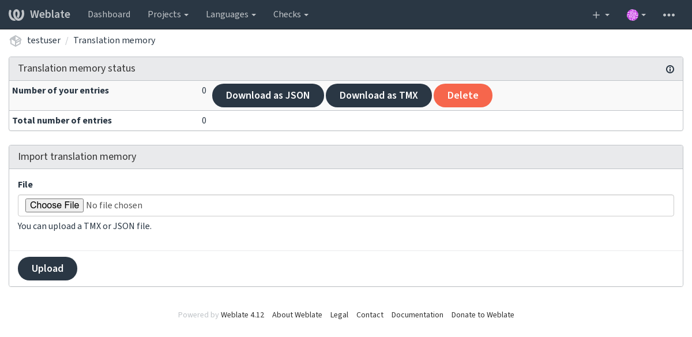Click the 'Total number of entries' label
The width and height of the screenshot is (692, 337).
(x=62, y=121)
